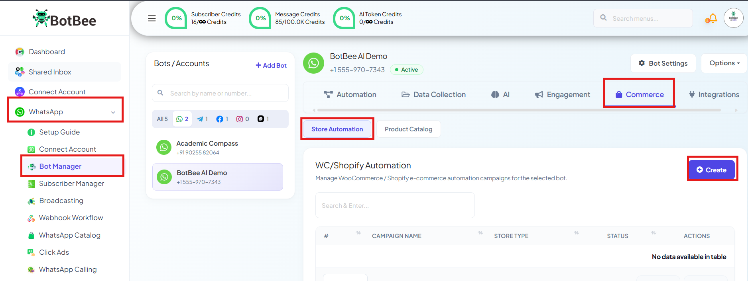748x281 pixels.
Task: Open Shared Inbox in sidebar
Action: (x=65, y=72)
